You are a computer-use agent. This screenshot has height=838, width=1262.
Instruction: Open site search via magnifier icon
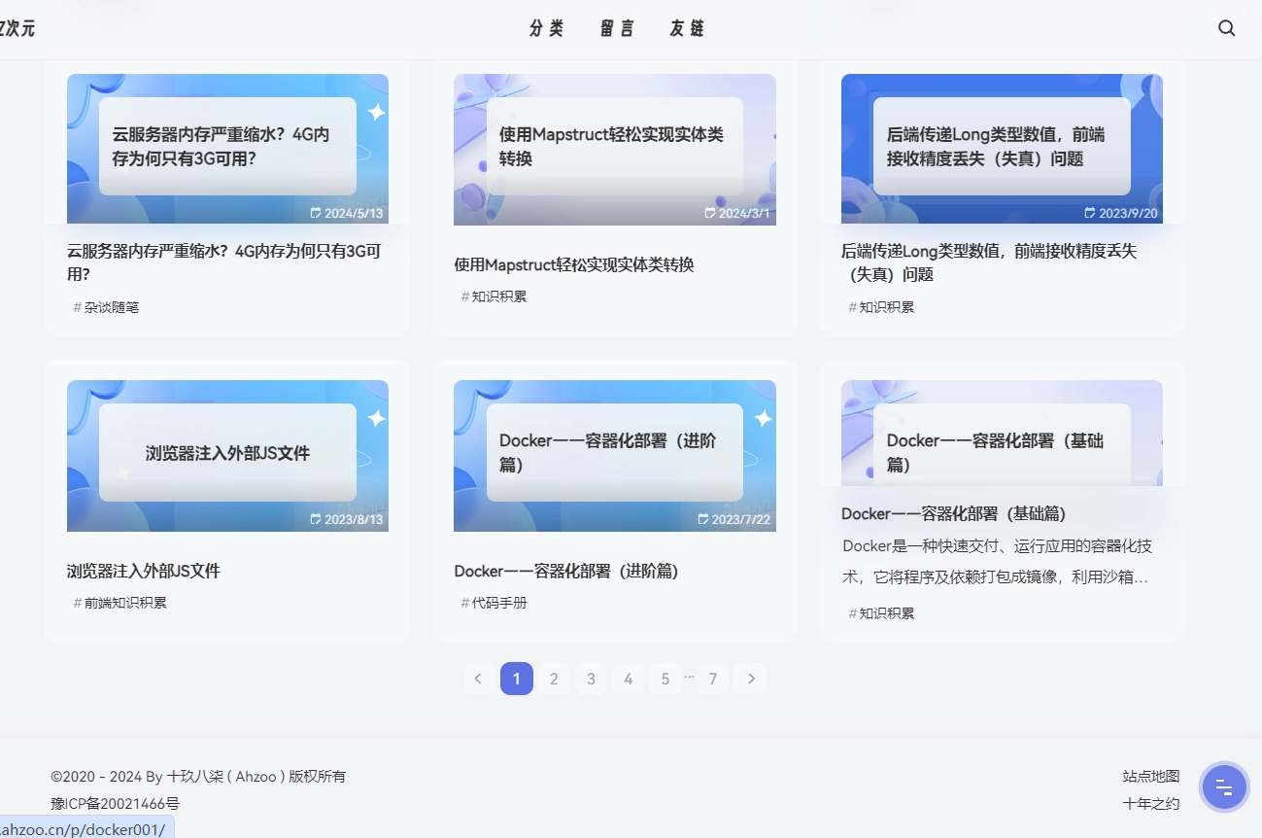tap(1226, 28)
